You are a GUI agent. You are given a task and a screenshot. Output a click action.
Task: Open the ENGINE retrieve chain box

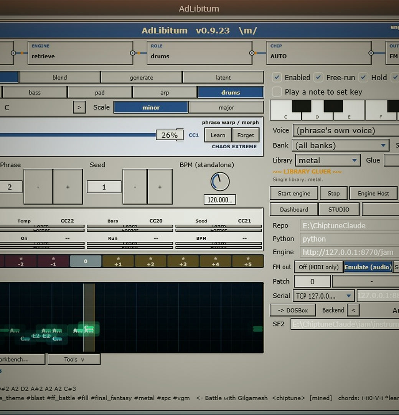(x=80, y=53)
